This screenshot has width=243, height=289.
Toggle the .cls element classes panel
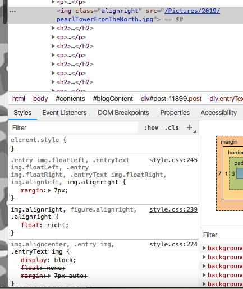(172, 128)
